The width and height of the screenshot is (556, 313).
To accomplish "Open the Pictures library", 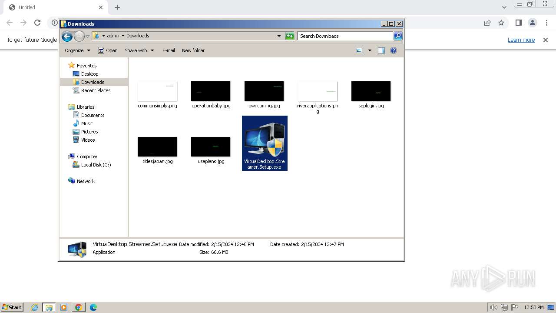I will coord(89,132).
